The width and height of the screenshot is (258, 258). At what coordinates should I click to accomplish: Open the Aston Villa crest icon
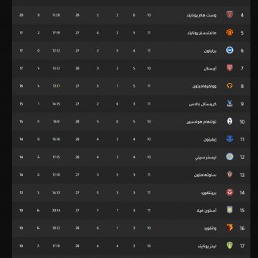point(229,210)
